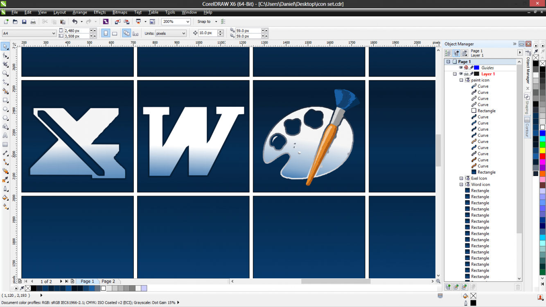Select the Interactive Fill tool
The height and width of the screenshot is (307, 546).
[5, 207]
